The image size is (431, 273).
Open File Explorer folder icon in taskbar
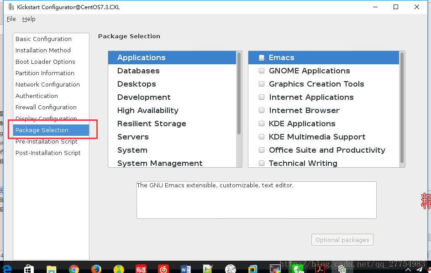click(x=51, y=269)
